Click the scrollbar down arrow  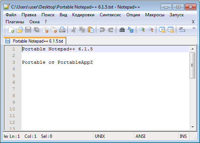[193, 127]
